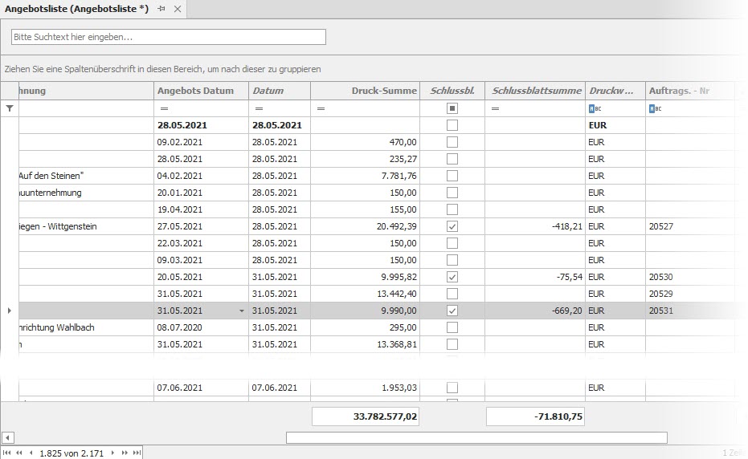Open date dropdown in selected row
This screenshot has width=748, height=459.
241,311
